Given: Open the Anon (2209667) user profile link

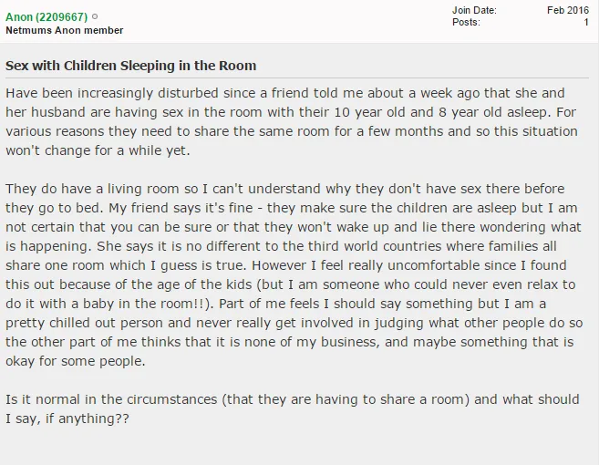Looking at the screenshot, I should [46, 17].
